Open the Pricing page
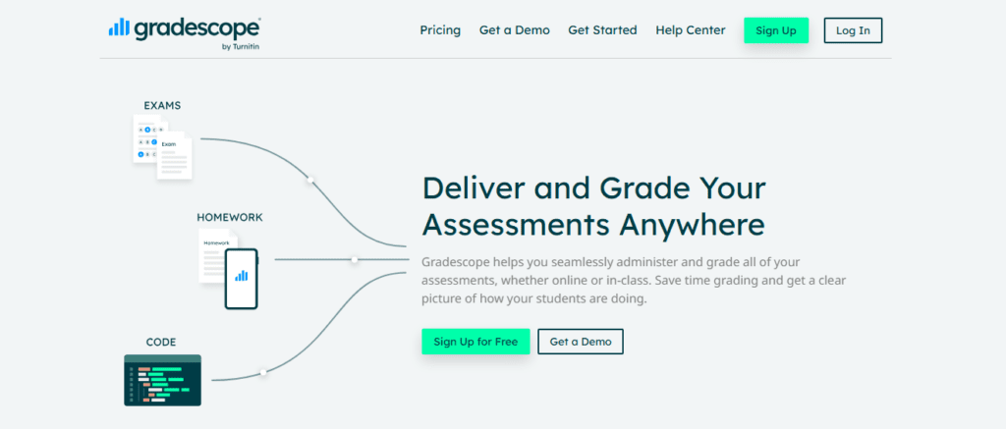Viewport: 1006px width, 429px height. [440, 30]
